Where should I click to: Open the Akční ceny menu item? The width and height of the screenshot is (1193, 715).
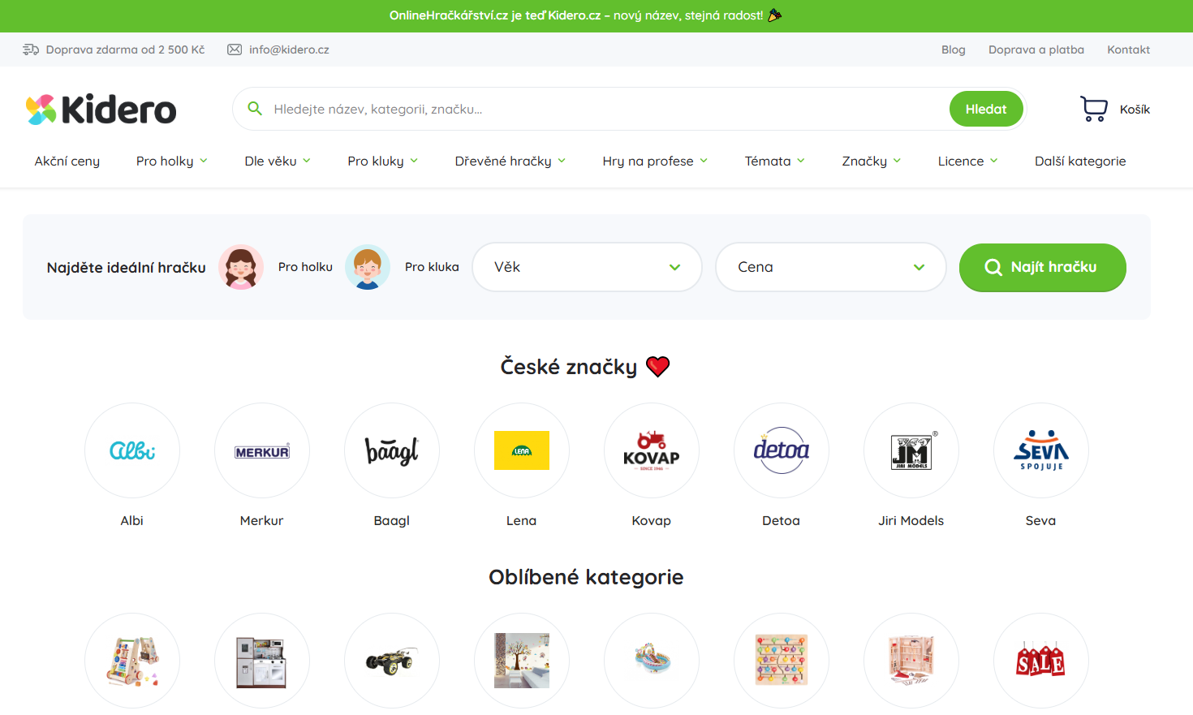coord(67,162)
